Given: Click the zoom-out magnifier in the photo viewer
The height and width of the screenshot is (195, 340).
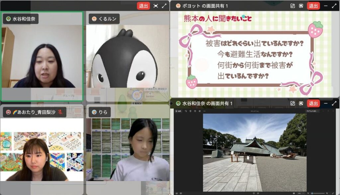Looking at the screenshot, I should point(308,193).
